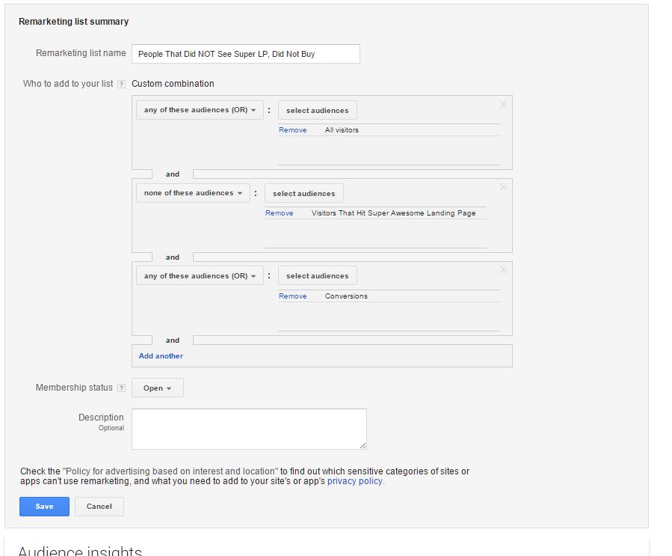672x556 pixels.
Task: Open the privacy policy link
Action: (x=355, y=481)
